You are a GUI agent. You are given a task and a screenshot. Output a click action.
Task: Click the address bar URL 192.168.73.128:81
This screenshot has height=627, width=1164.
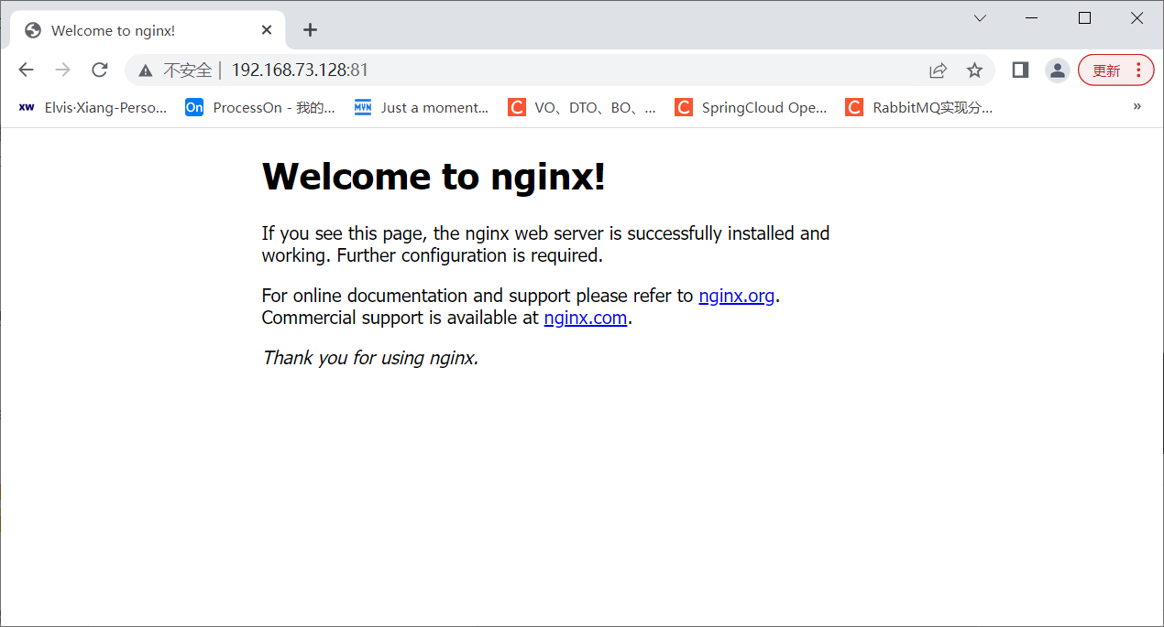tap(300, 70)
